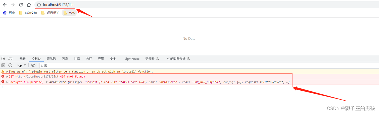Switch to the 网络 DevTools tab

pos(65,59)
